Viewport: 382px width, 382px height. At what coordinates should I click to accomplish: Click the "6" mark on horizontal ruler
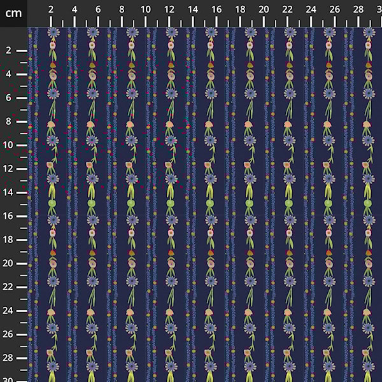pyautogui.click(x=98, y=10)
